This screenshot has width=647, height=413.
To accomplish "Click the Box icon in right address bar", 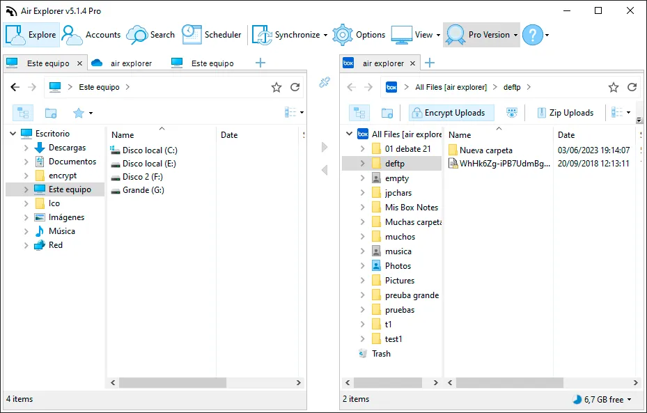I will coord(391,87).
